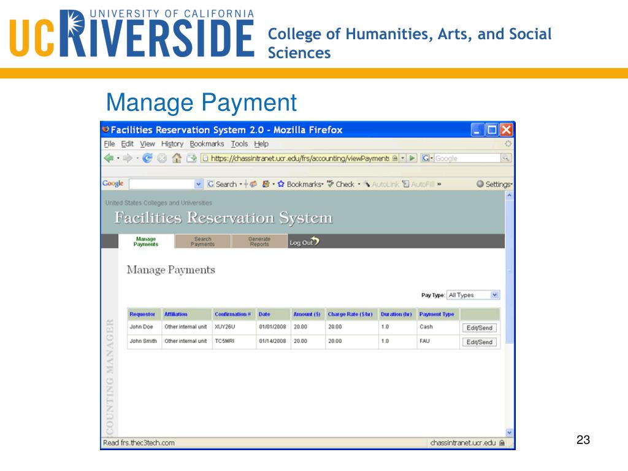Image resolution: width=628 pixels, height=471 pixels.
Task: Click the Firefox icon in title bar
Action: tap(105, 129)
